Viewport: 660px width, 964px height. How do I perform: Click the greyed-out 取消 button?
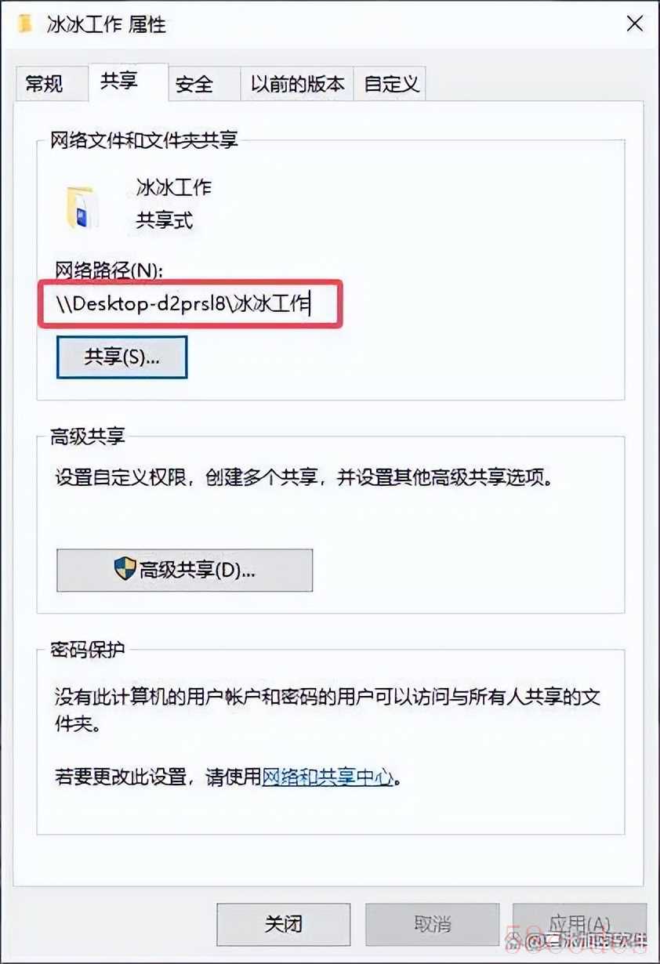[431, 925]
